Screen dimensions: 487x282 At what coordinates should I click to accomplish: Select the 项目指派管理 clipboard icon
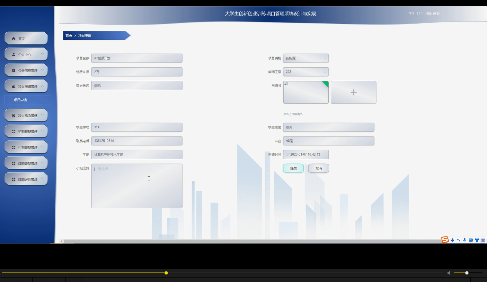13,115
